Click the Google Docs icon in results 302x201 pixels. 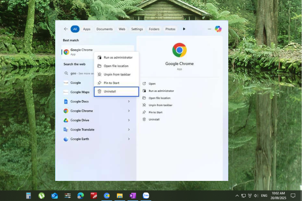[x=66, y=101]
